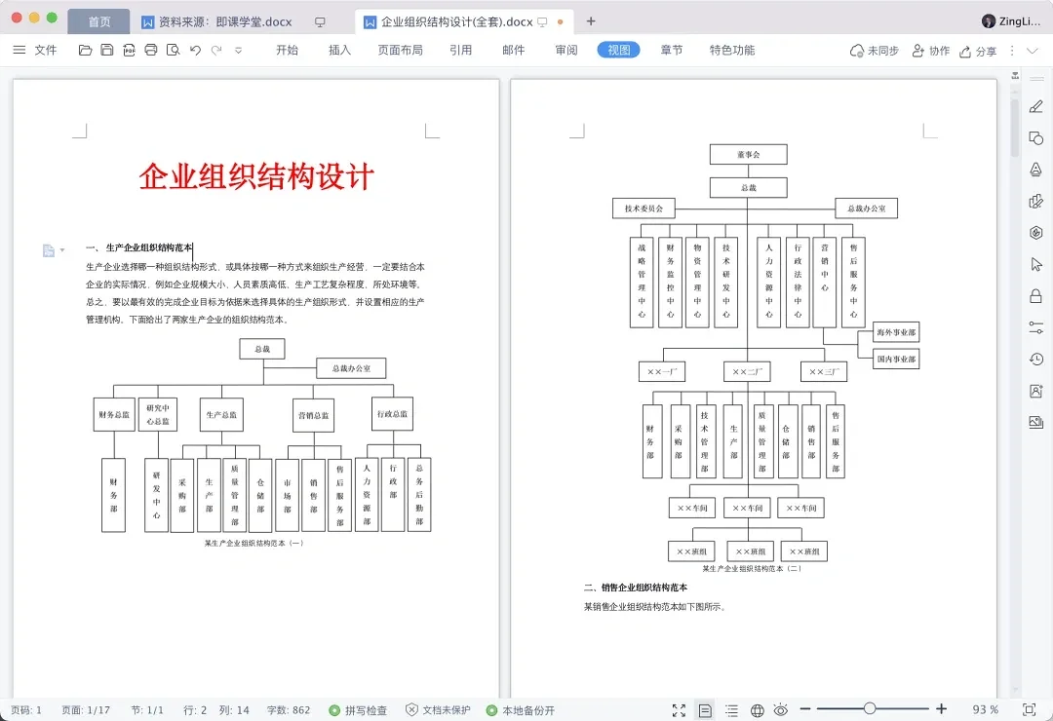Open the Print icon
This screenshot has height=721, width=1053.
click(x=151, y=51)
